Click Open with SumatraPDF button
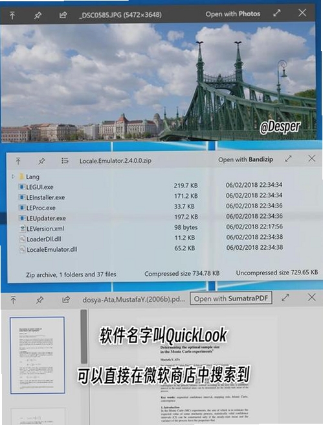The width and height of the screenshot is (323, 425). (231, 298)
